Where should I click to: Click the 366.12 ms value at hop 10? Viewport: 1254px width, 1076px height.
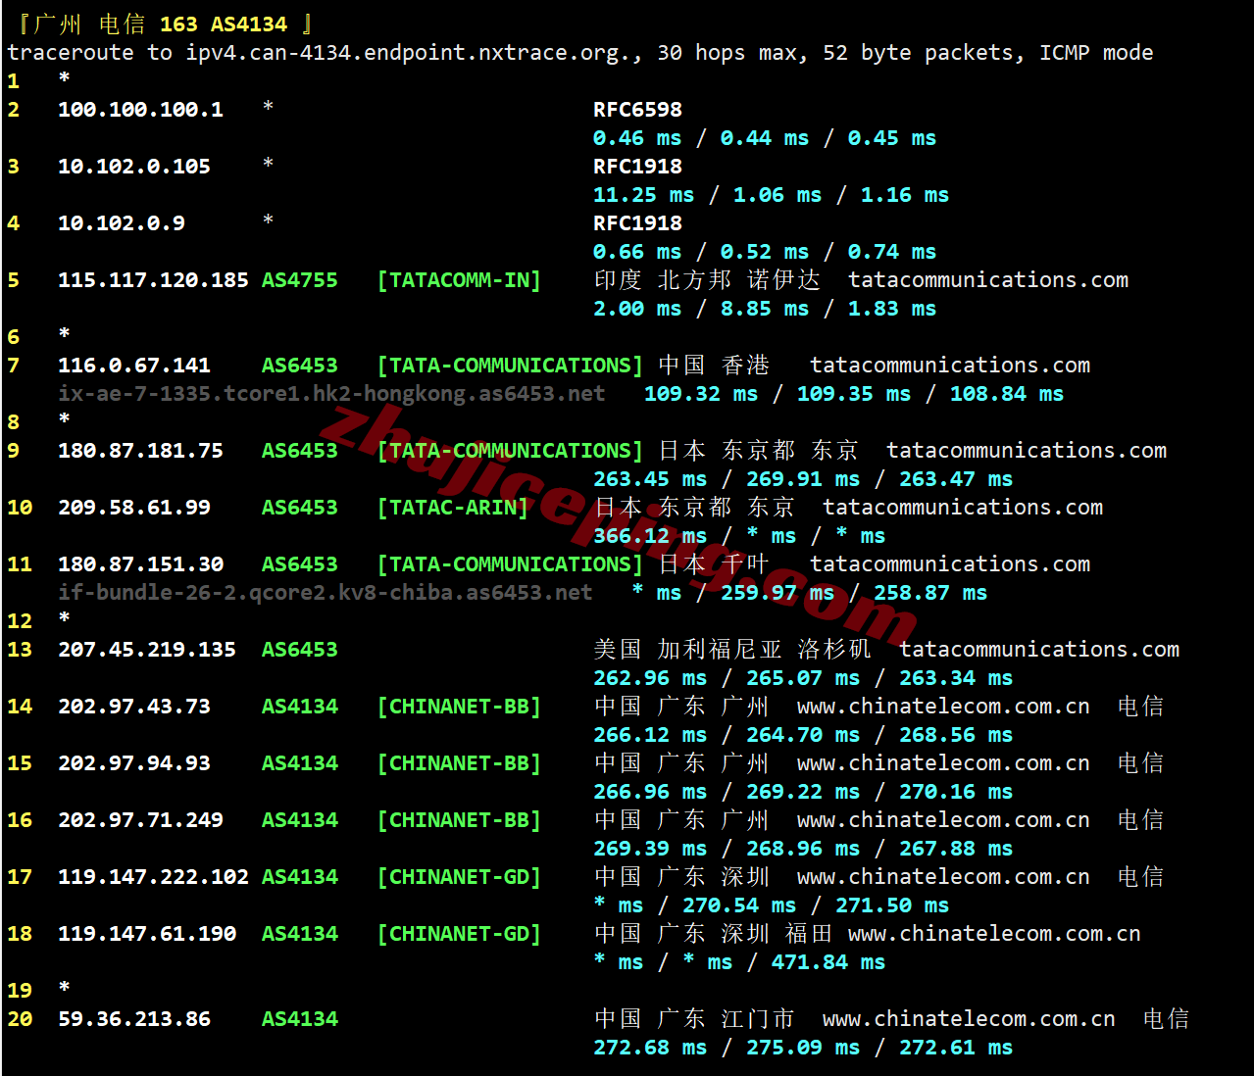[x=649, y=536]
